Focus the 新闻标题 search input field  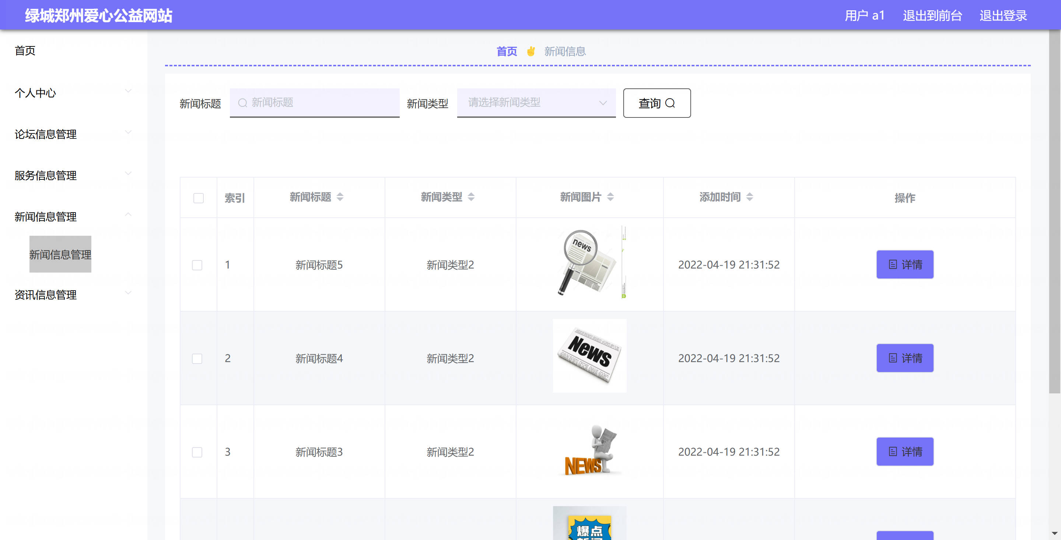coord(314,102)
